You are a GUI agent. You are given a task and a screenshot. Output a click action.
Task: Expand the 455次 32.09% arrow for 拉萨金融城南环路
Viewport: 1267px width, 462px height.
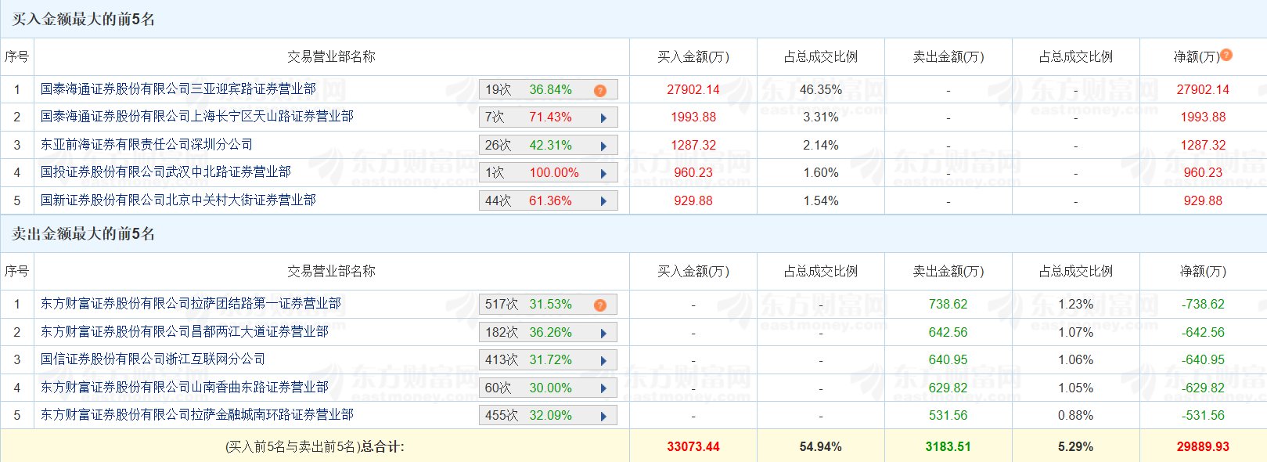tap(603, 417)
